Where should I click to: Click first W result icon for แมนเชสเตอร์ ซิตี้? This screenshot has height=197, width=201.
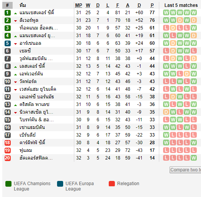click(x=166, y=13)
